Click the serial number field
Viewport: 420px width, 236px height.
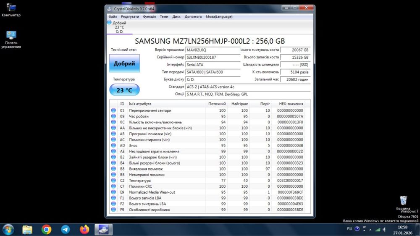[213, 58]
